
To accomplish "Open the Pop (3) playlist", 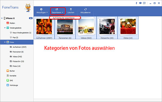I will click(15, 37).
